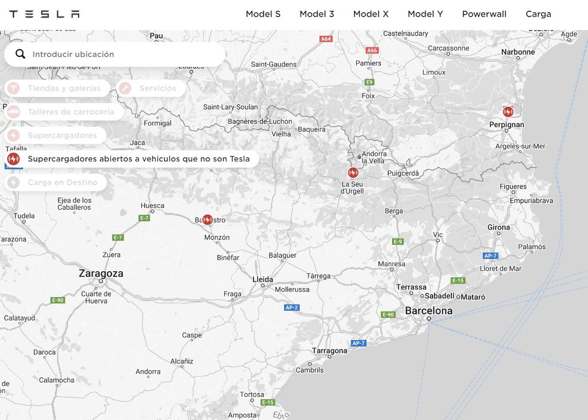Select the Perpignan supercharger pin
588x420 pixels.
pos(508,112)
